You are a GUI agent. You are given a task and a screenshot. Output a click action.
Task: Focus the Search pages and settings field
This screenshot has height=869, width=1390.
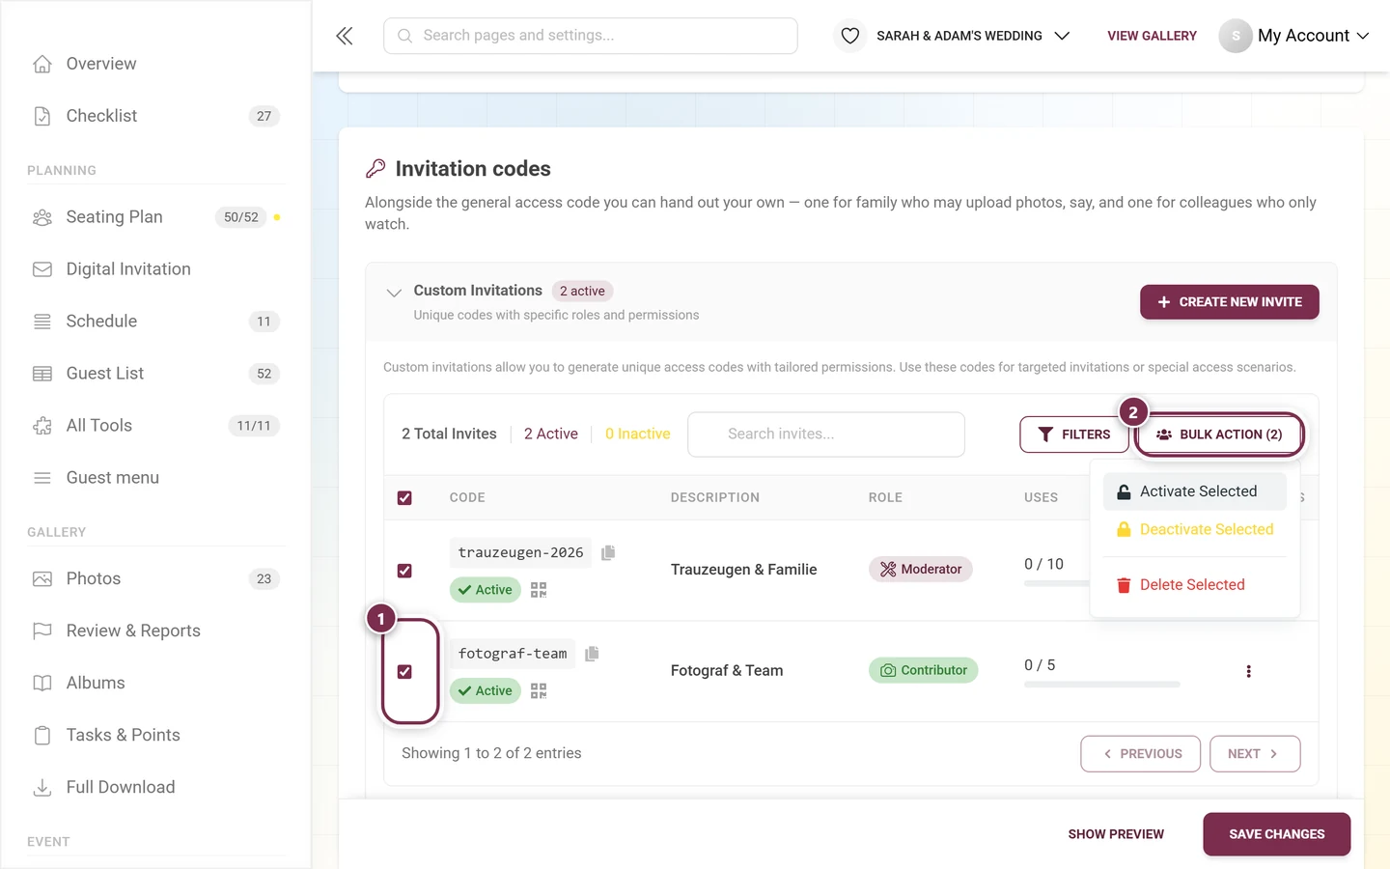[x=591, y=36]
